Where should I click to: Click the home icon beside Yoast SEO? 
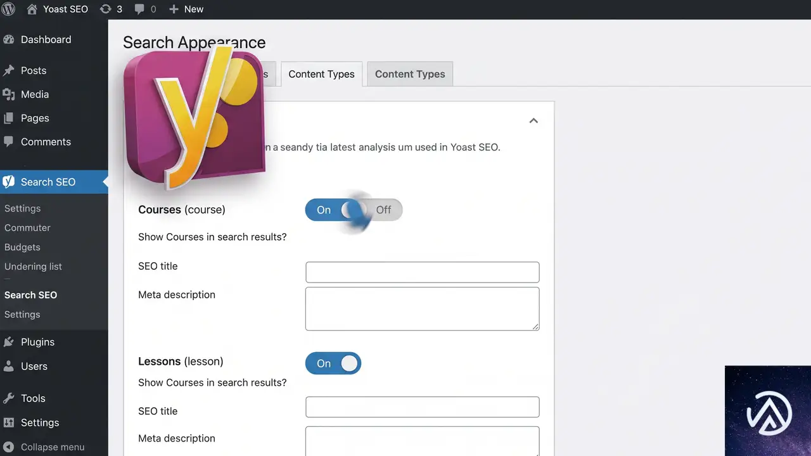32,9
